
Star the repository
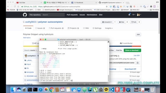122,22
